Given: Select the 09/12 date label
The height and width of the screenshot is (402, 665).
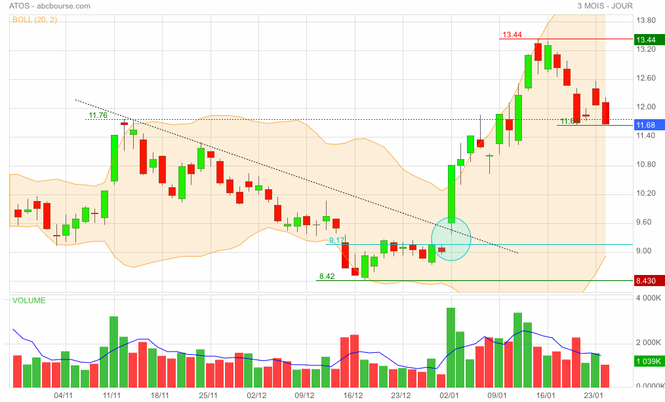Looking at the screenshot, I should pos(304,395).
